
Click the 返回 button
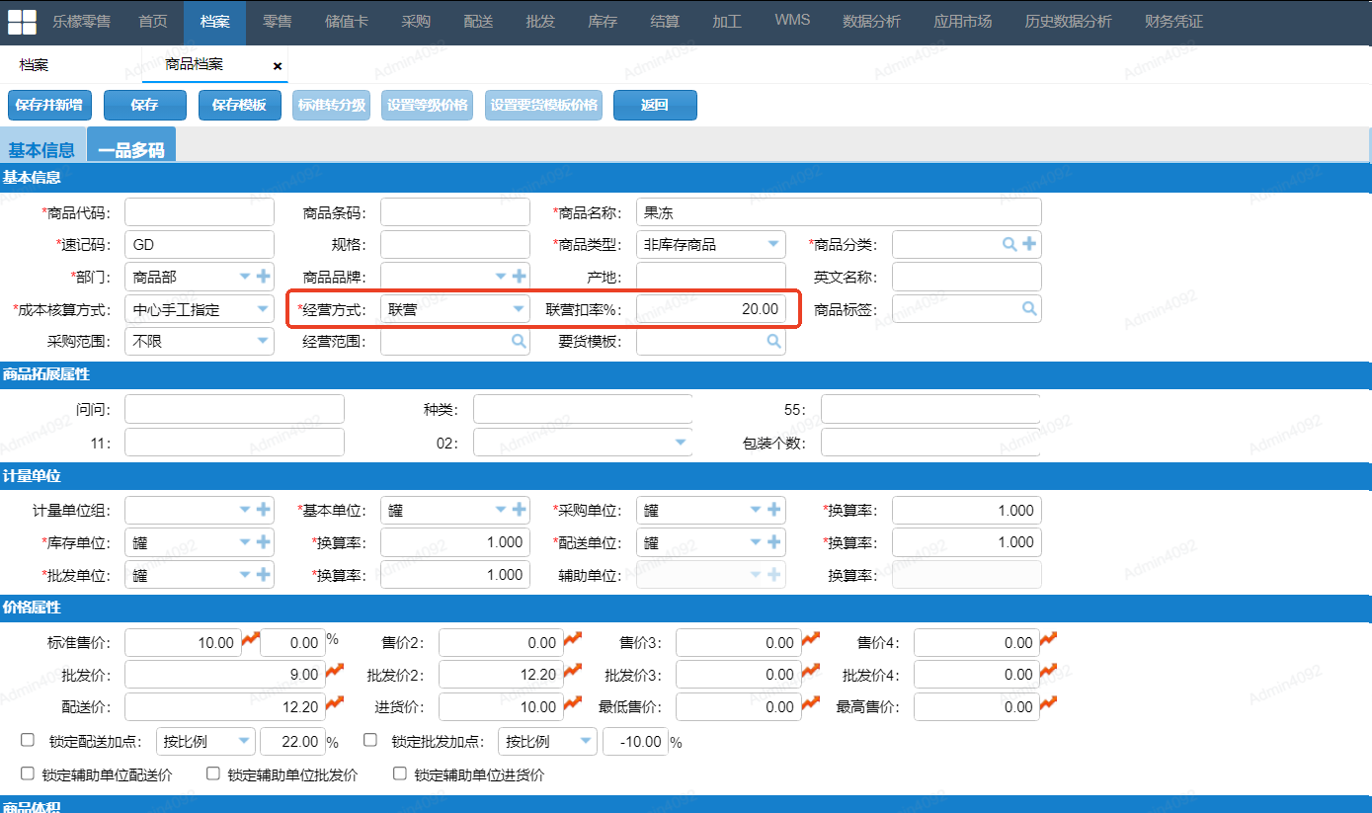(655, 105)
